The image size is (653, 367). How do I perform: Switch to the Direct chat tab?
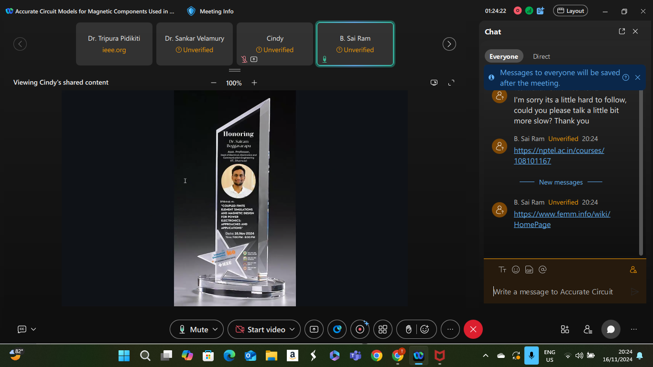(541, 56)
